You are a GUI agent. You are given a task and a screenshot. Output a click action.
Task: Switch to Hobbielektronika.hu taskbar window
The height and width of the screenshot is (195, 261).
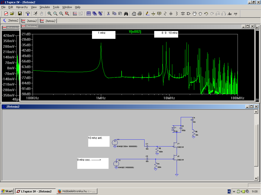[76, 191]
